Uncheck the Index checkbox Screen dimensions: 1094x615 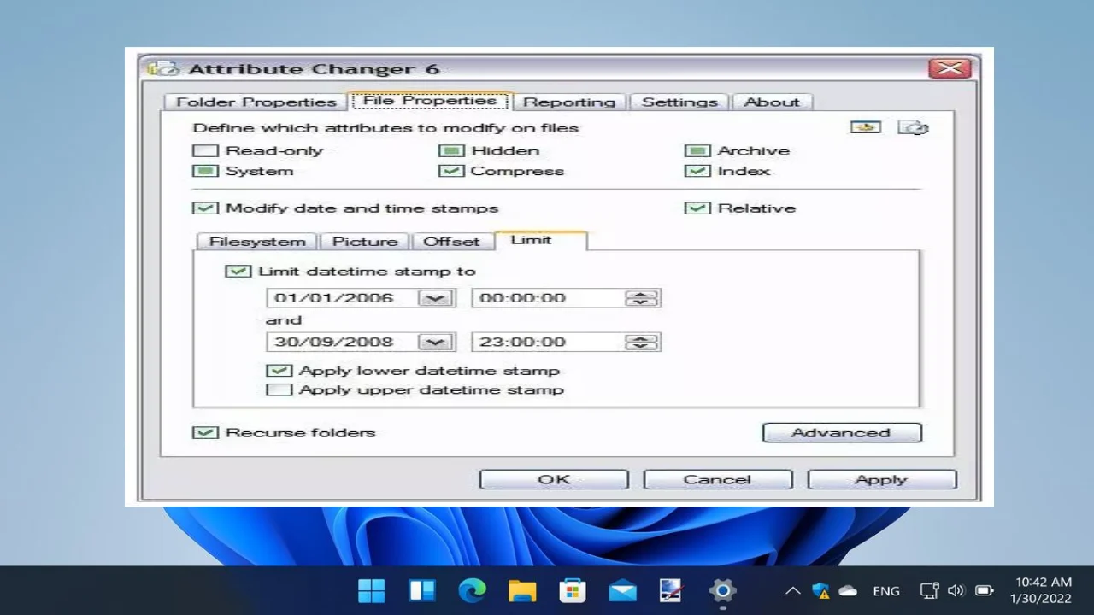click(697, 171)
